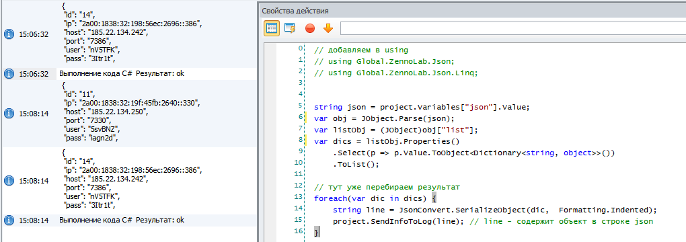The height and width of the screenshot is (242, 686).
Task: Click the 'string line = JsonConvert.SerializeObject' line
Action: pyautogui.click(x=495, y=210)
